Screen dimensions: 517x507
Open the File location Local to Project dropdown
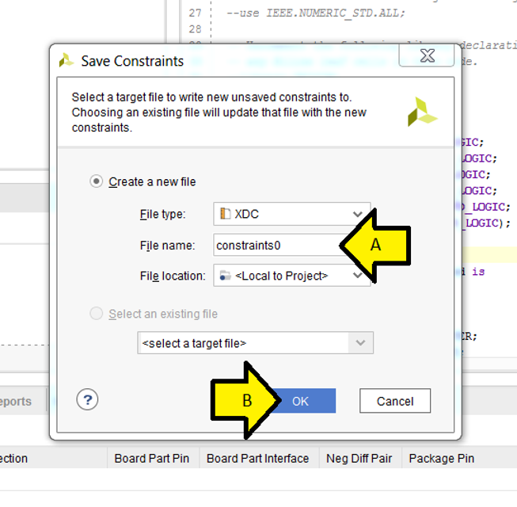(x=292, y=276)
